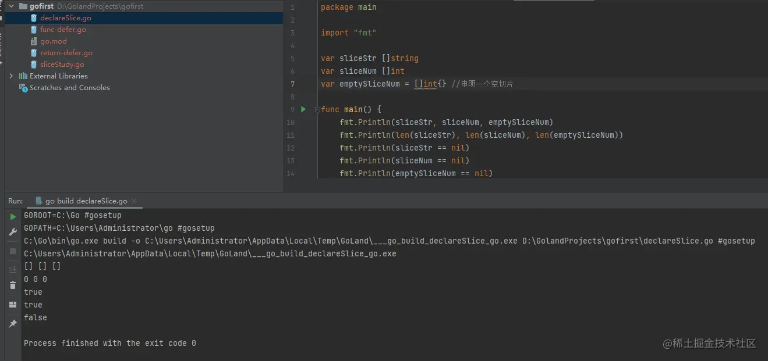Click line number 7 in the gutter

click(292, 84)
